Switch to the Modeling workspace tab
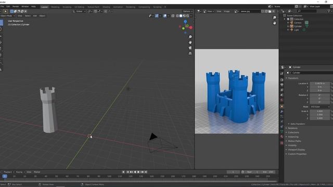This screenshot has width=333, height=187. click(55, 7)
